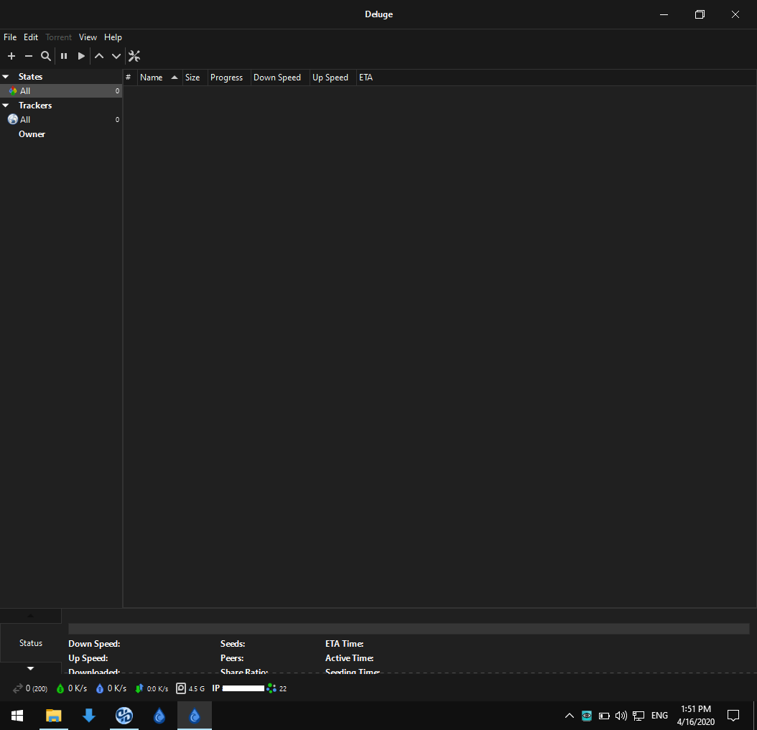The height and width of the screenshot is (730, 757).
Task: Sort by the Name column header
Action: click(160, 78)
